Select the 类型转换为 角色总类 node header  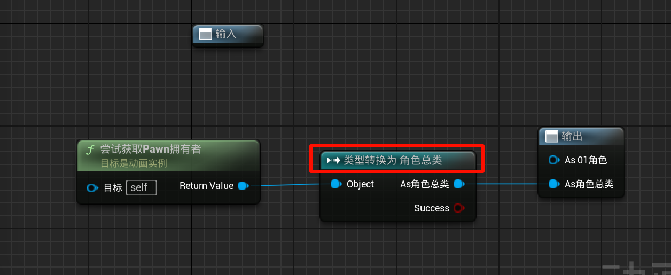(x=393, y=160)
